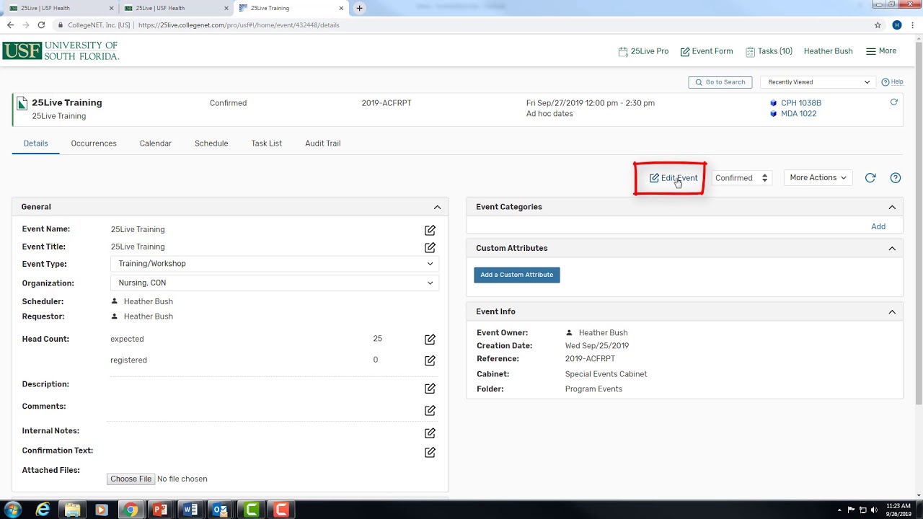923x519 pixels.
Task: Open Outlook from taskbar
Action: pyautogui.click(x=220, y=510)
